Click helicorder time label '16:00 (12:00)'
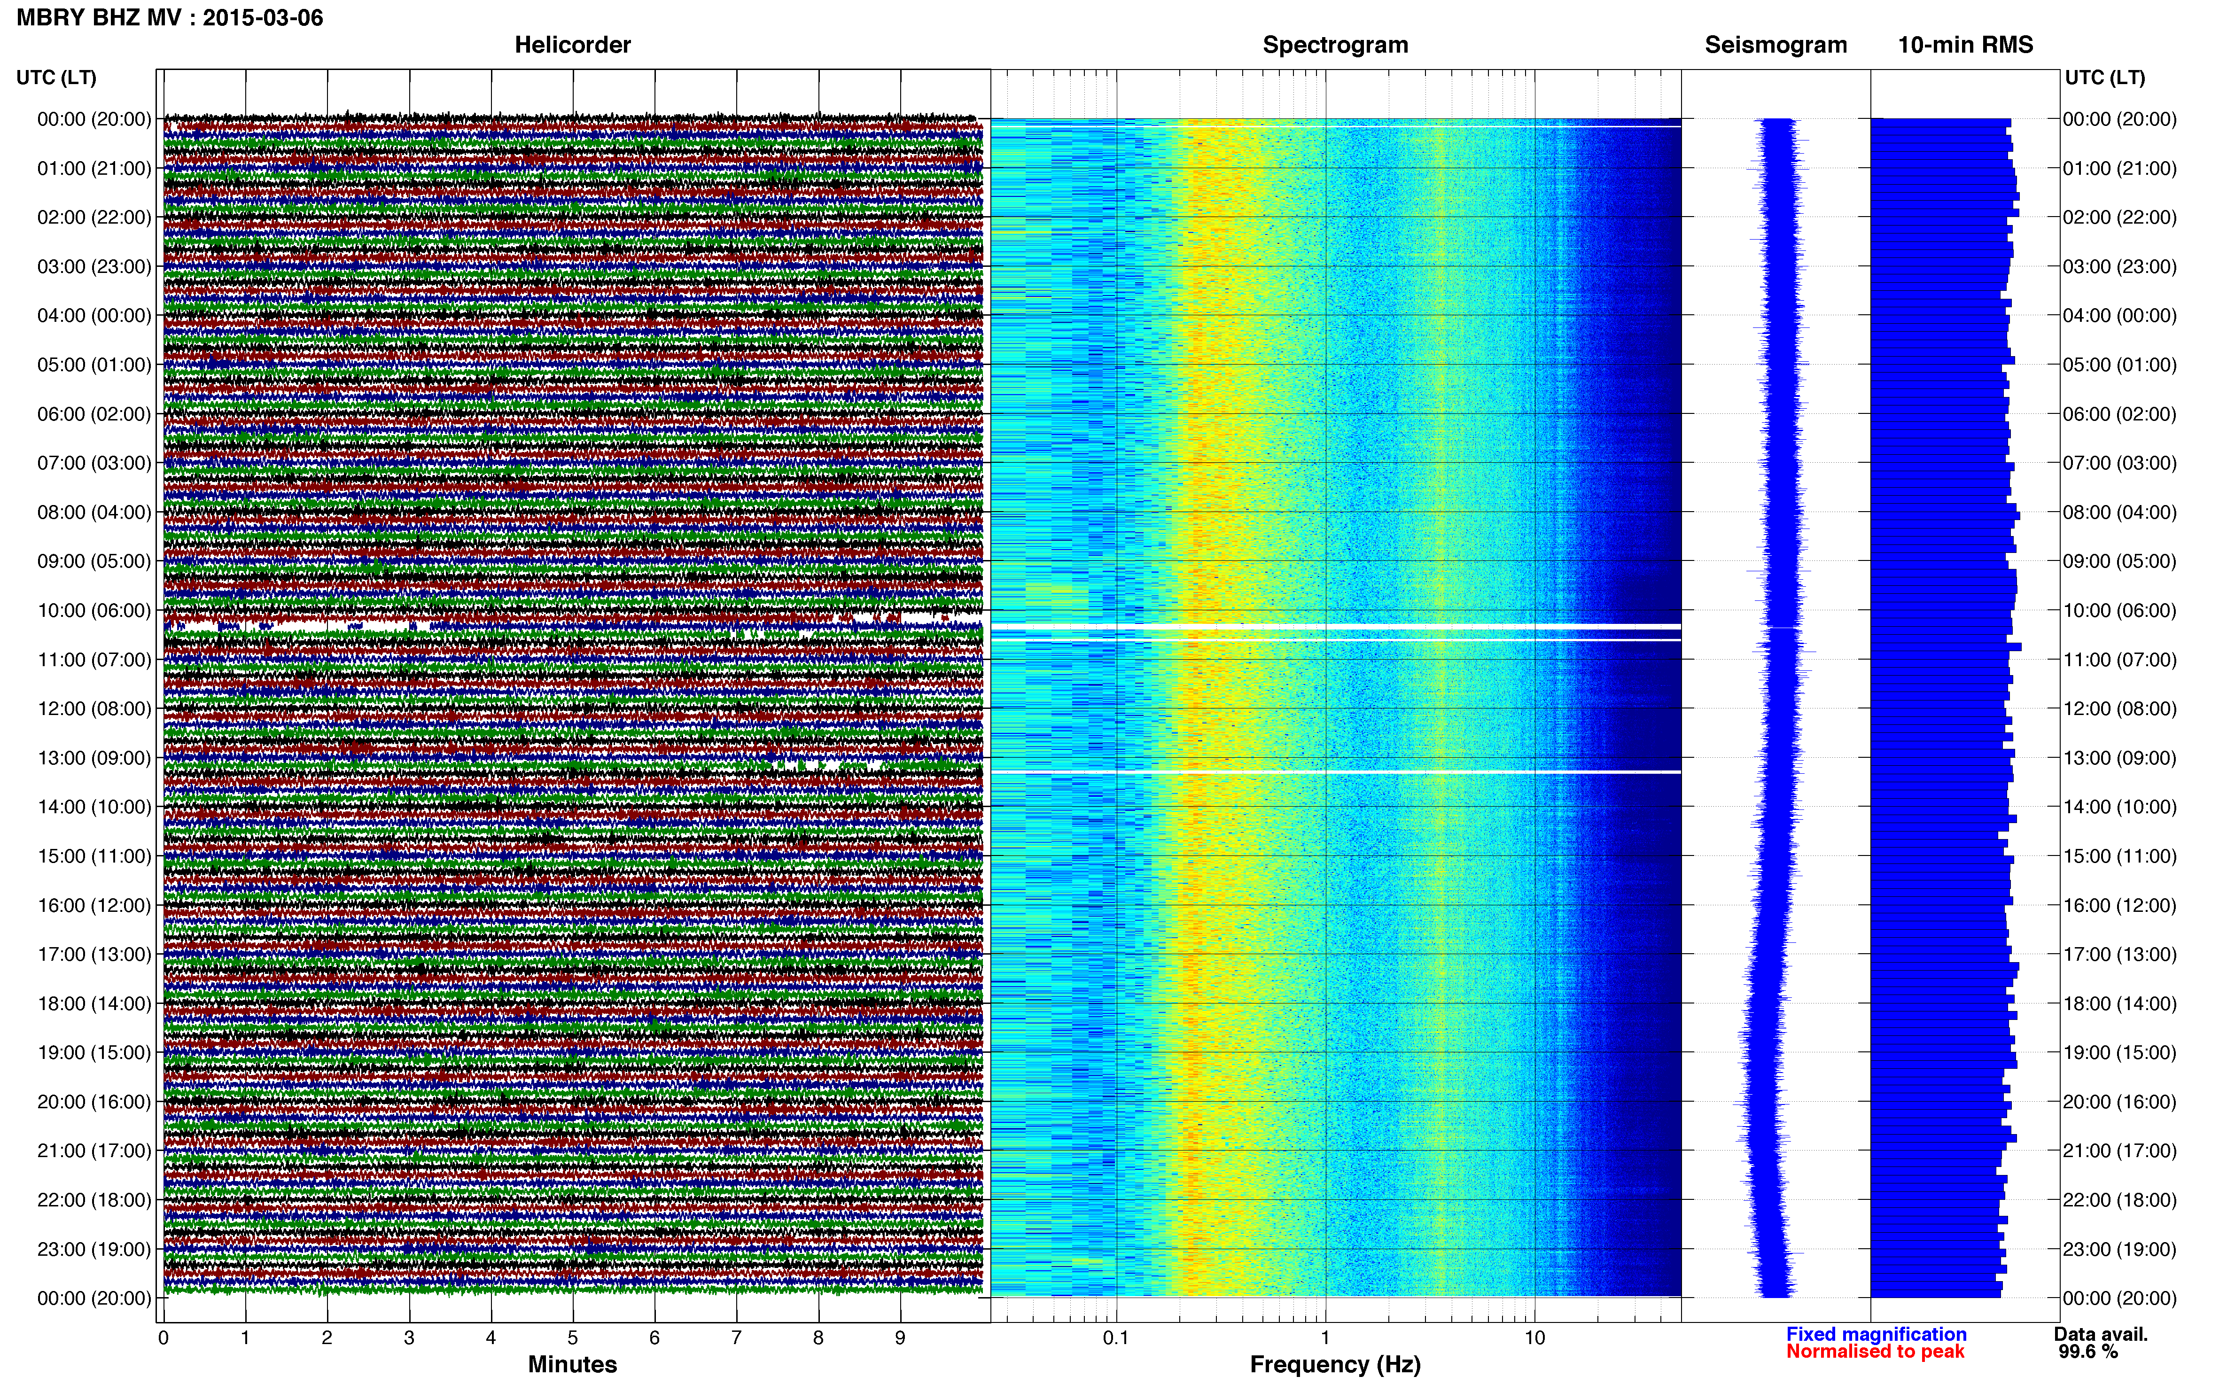The image size is (2227, 1392). (x=94, y=905)
